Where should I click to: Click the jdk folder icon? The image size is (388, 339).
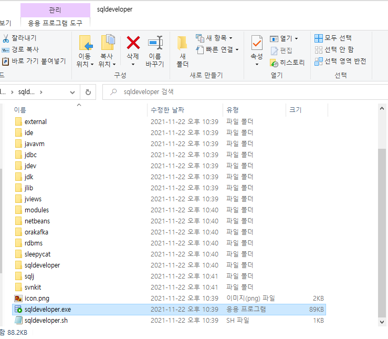18,177
